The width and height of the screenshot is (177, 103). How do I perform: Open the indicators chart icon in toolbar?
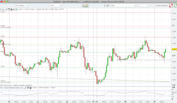point(85,5)
